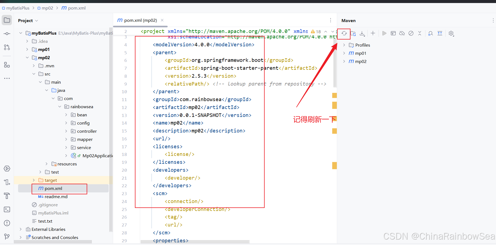Click the More tool windows ellipsis
The height and width of the screenshot is (245, 496).
[7, 78]
